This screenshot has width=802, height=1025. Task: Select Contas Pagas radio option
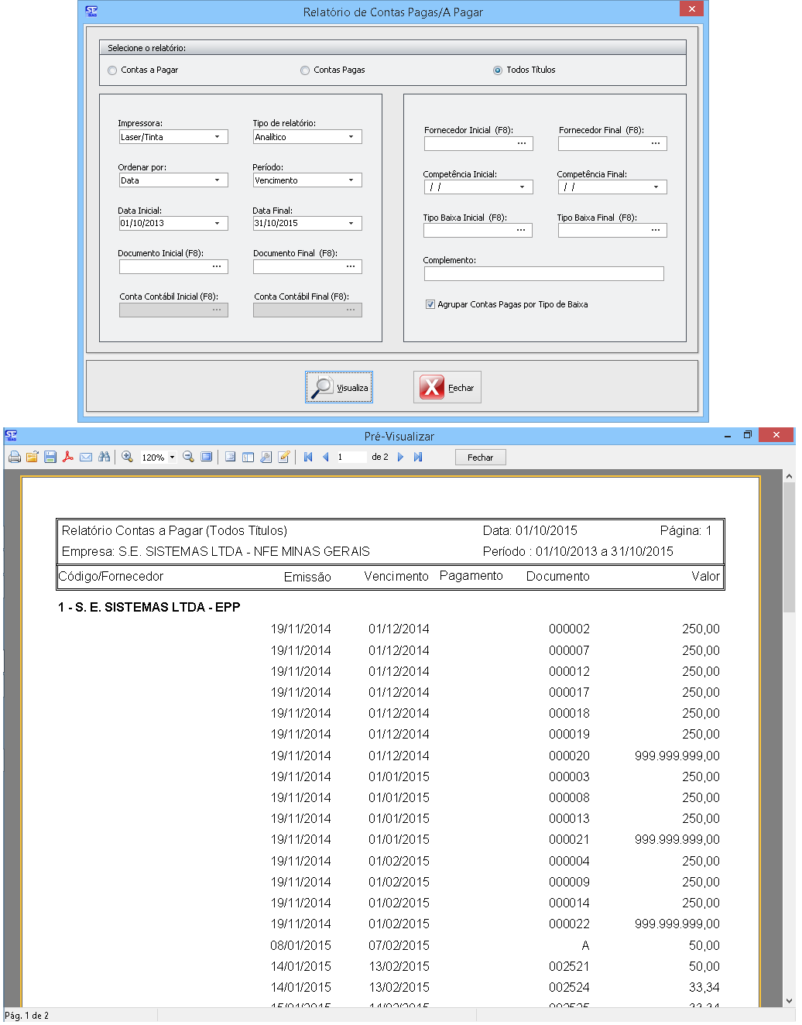click(305, 70)
